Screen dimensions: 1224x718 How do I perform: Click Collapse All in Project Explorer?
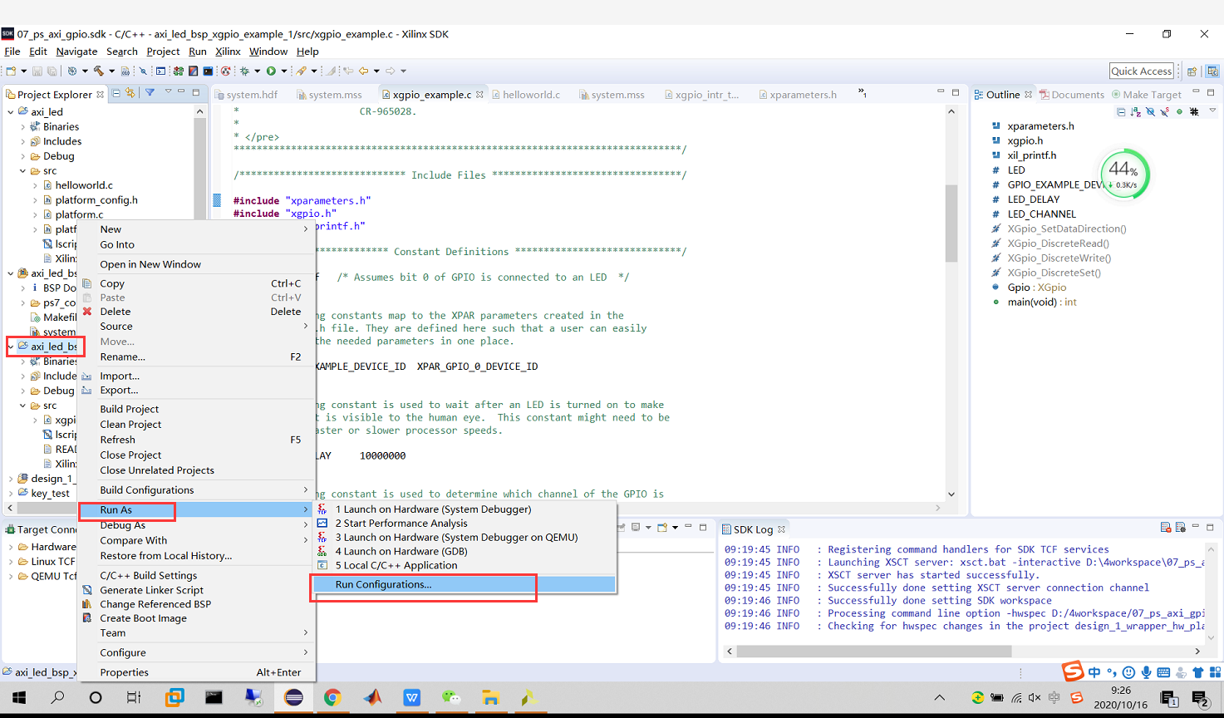(x=116, y=92)
